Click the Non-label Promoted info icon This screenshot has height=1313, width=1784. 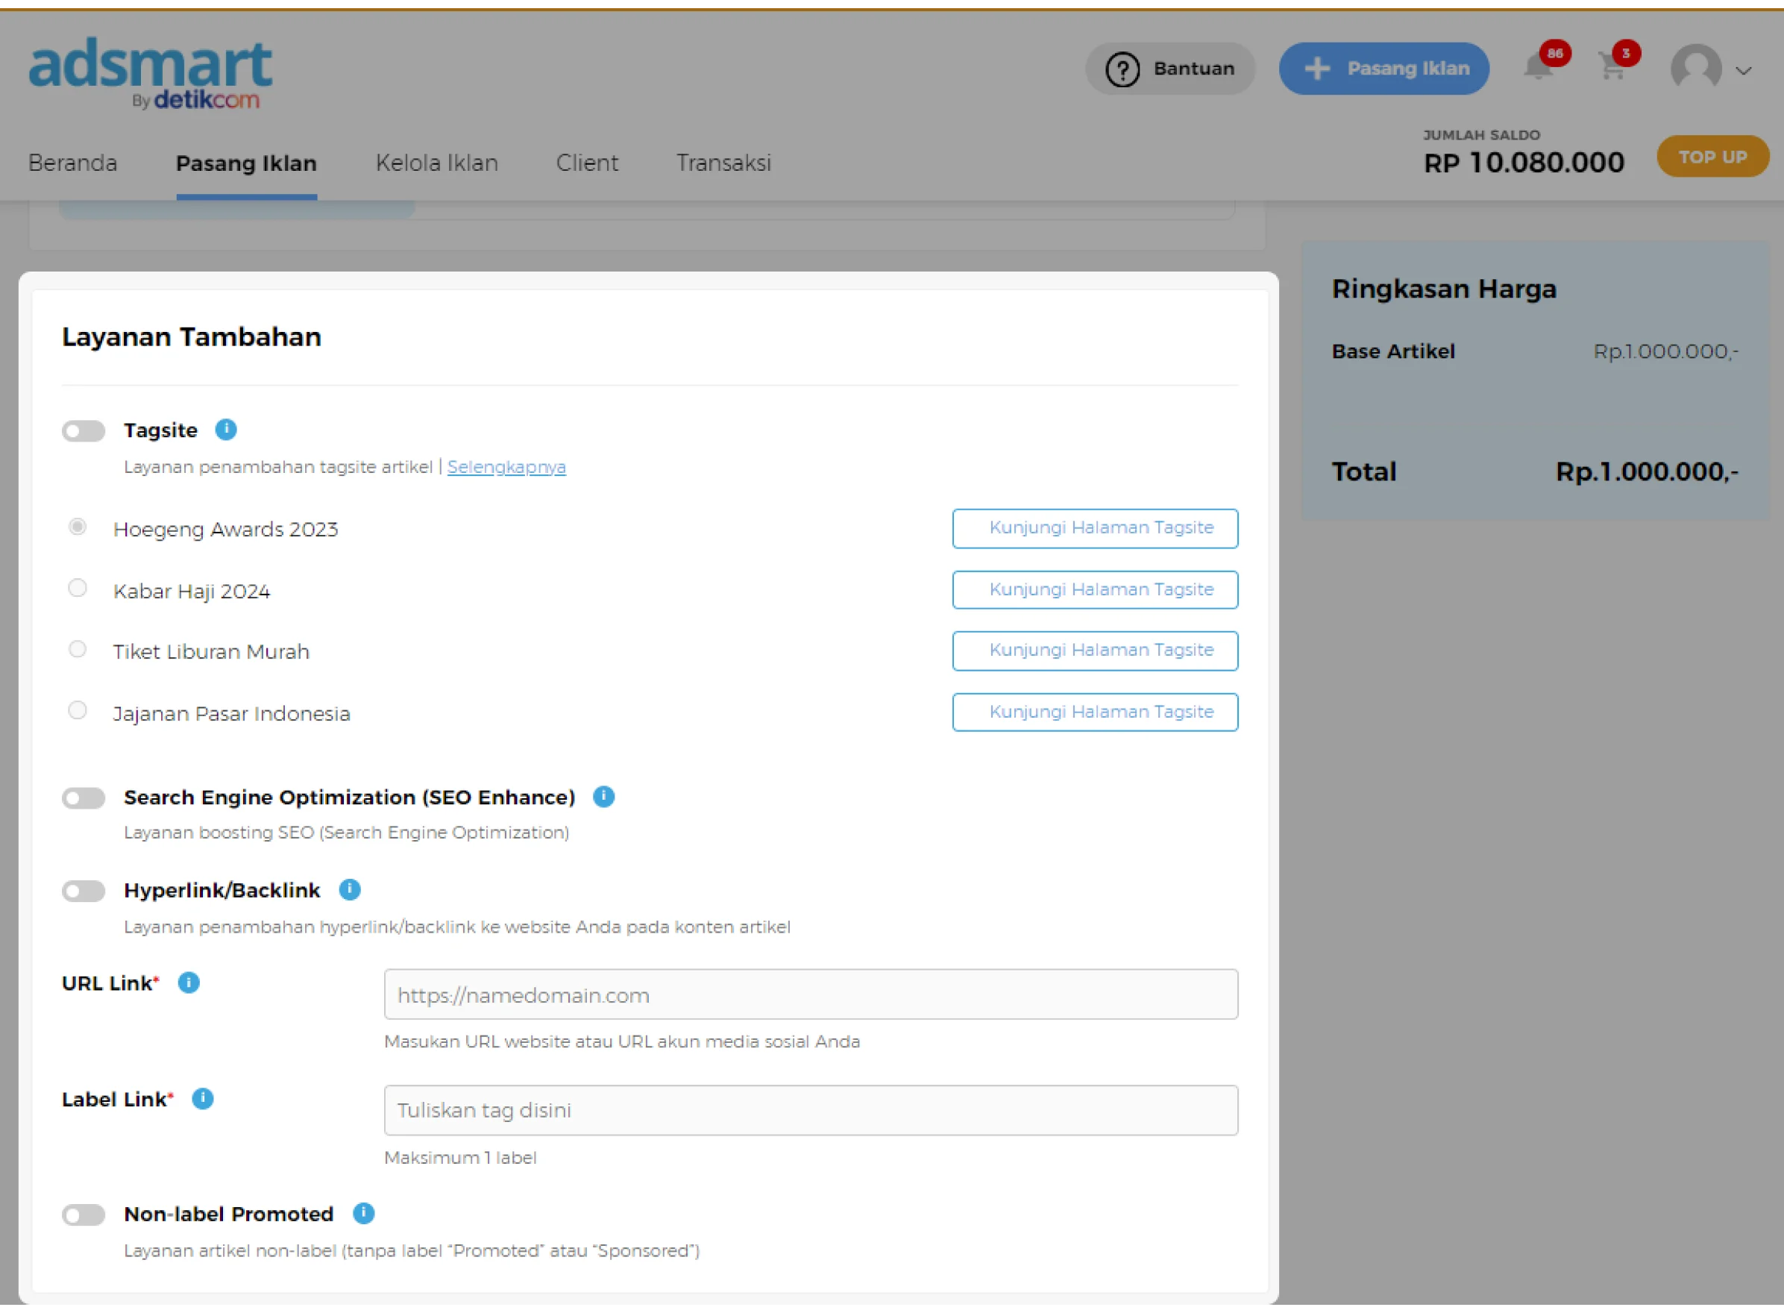[x=363, y=1213]
